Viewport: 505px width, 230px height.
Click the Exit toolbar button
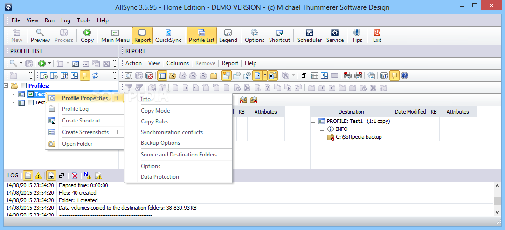coord(377,36)
